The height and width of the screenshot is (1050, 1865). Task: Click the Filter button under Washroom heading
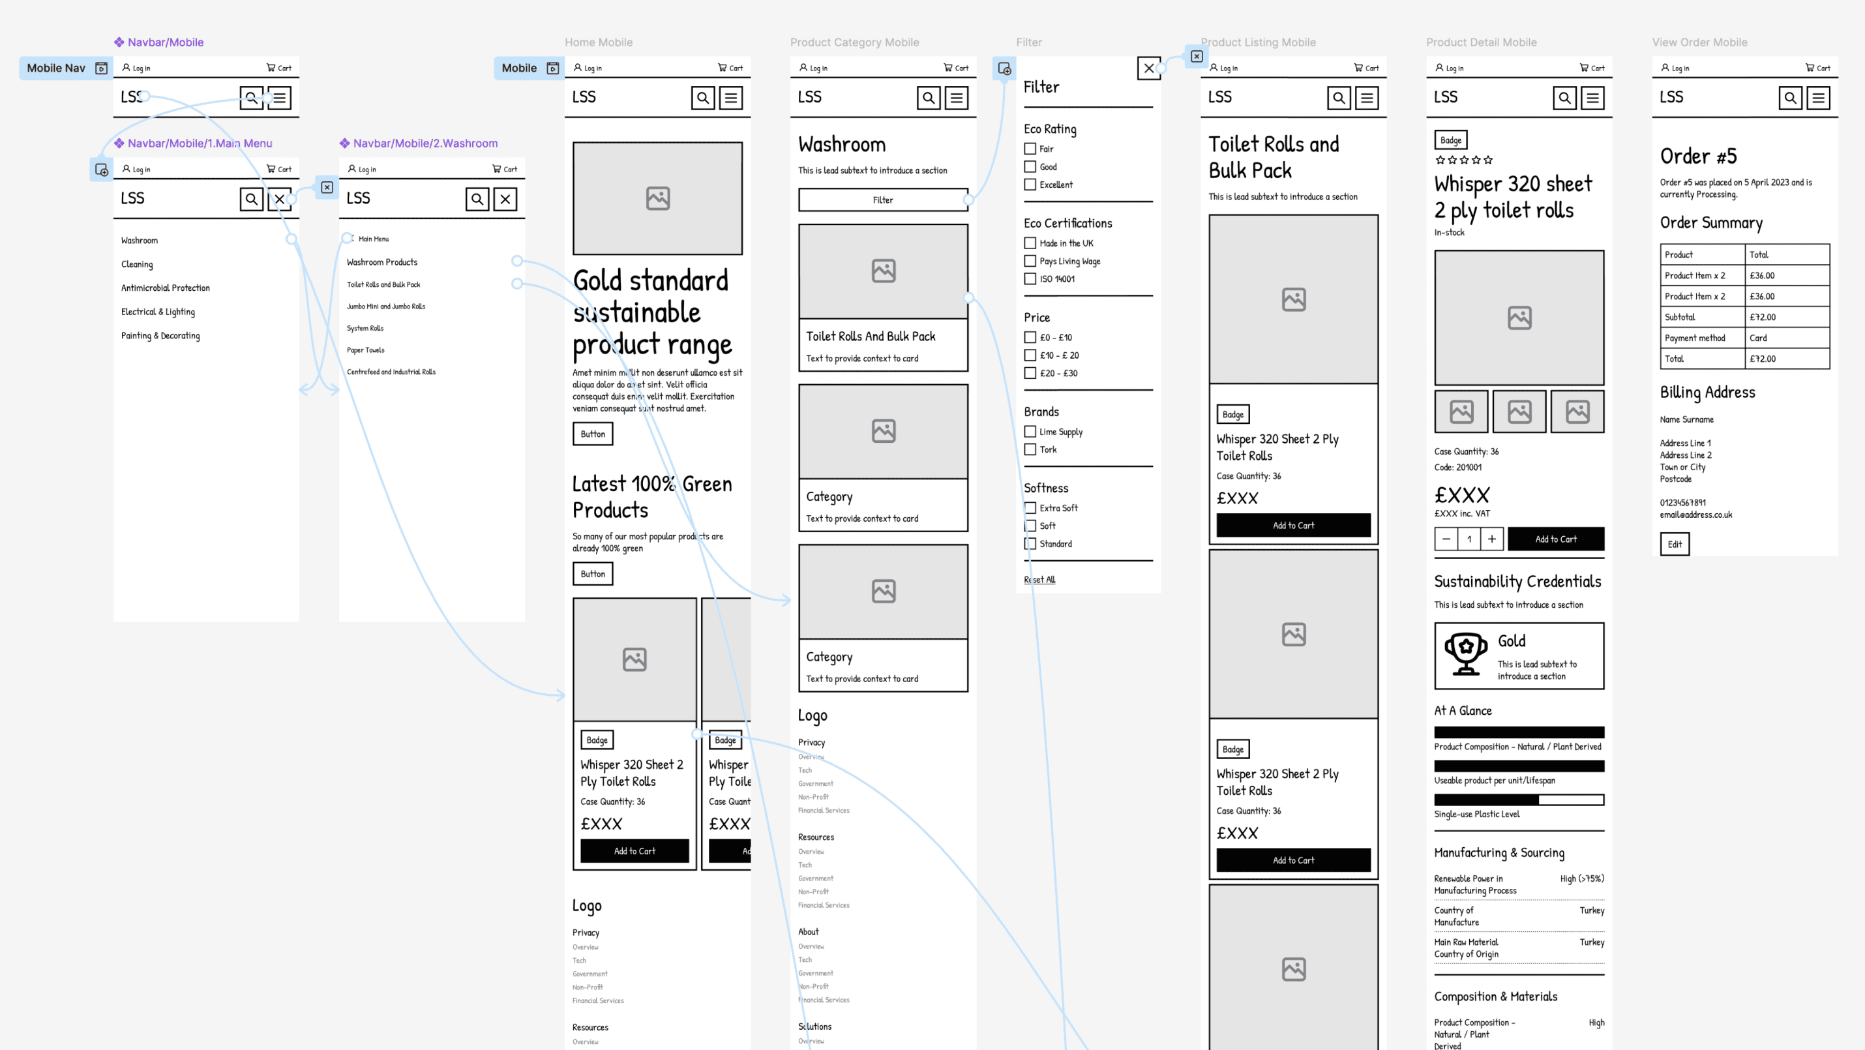(x=882, y=200)
